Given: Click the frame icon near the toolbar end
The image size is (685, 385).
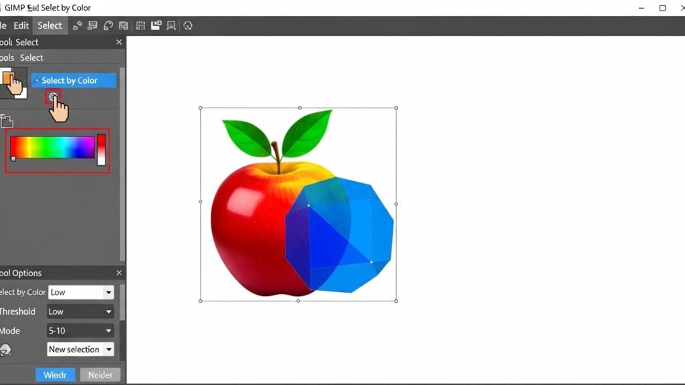Looking at the screenshot, I should click(x=171, y=25).
